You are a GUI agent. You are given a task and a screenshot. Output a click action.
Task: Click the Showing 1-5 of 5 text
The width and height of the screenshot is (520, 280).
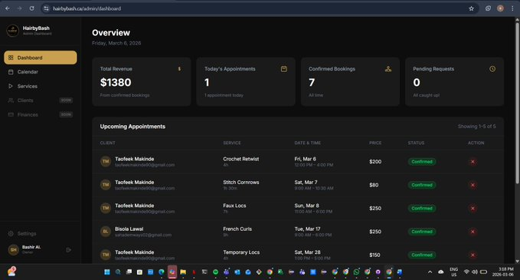pos(477,127)
